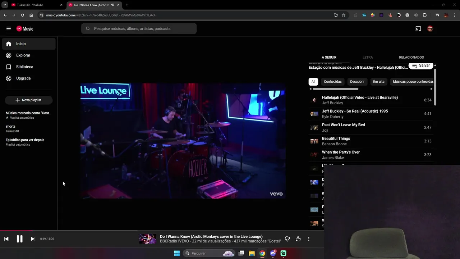Click the search magnifier icon
This screenshot has width=460, height=259.
tap(88, 29)
